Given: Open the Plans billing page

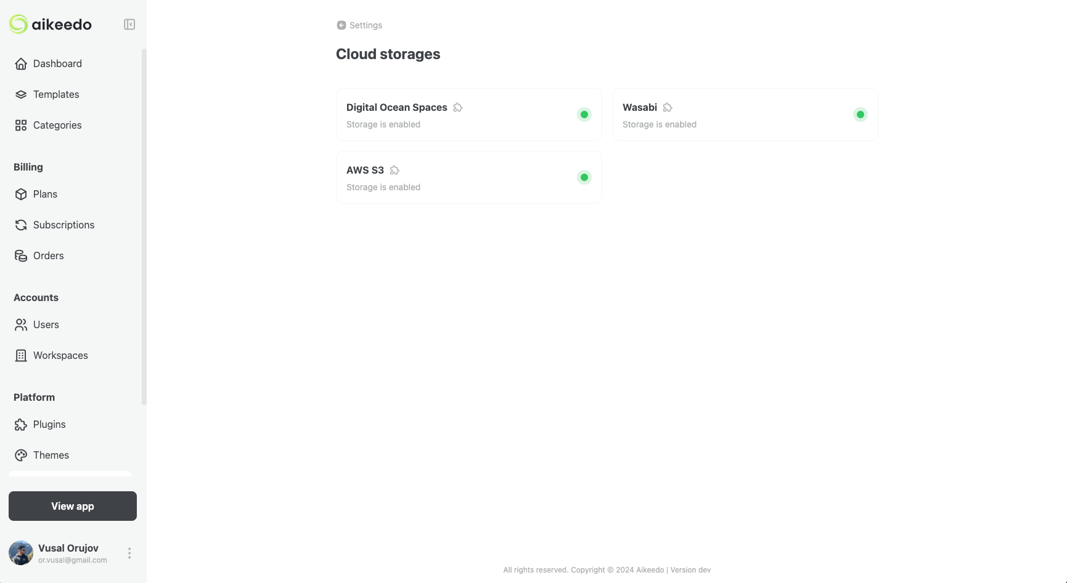Looking at the screenshot, I should tap(21, 194).
